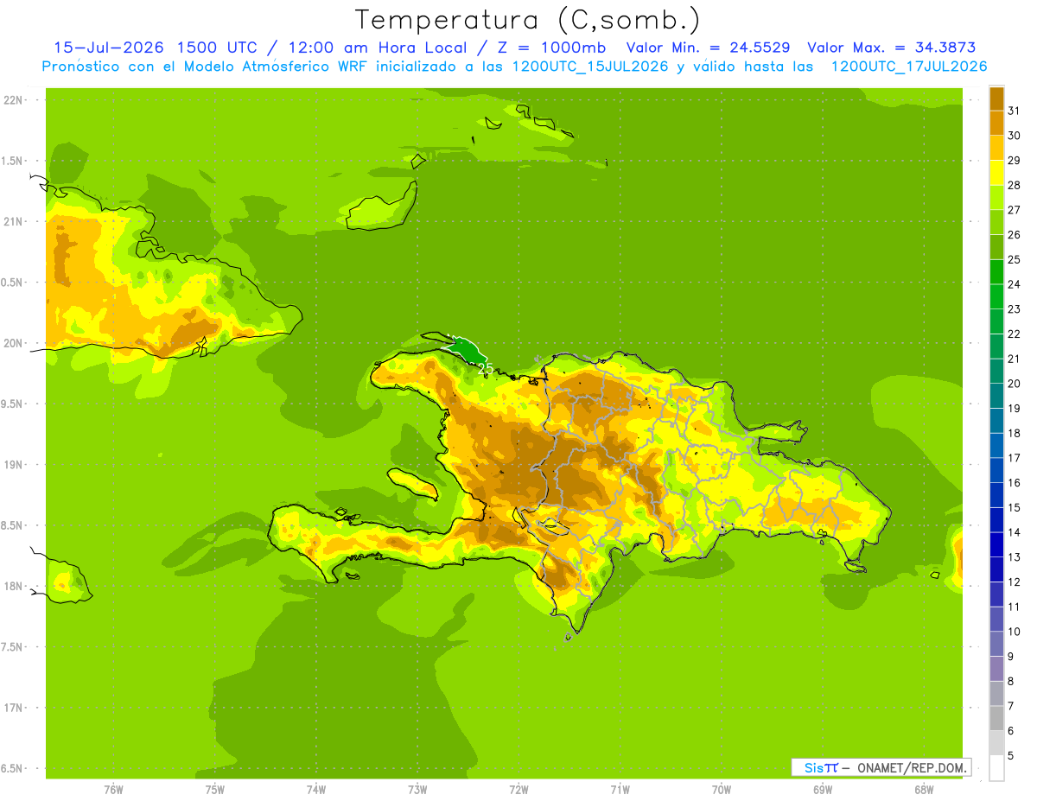Viewport: 1037px width, 801px height.
Task: Click the '5' label on the color scale
Action: coord(1011,756)
